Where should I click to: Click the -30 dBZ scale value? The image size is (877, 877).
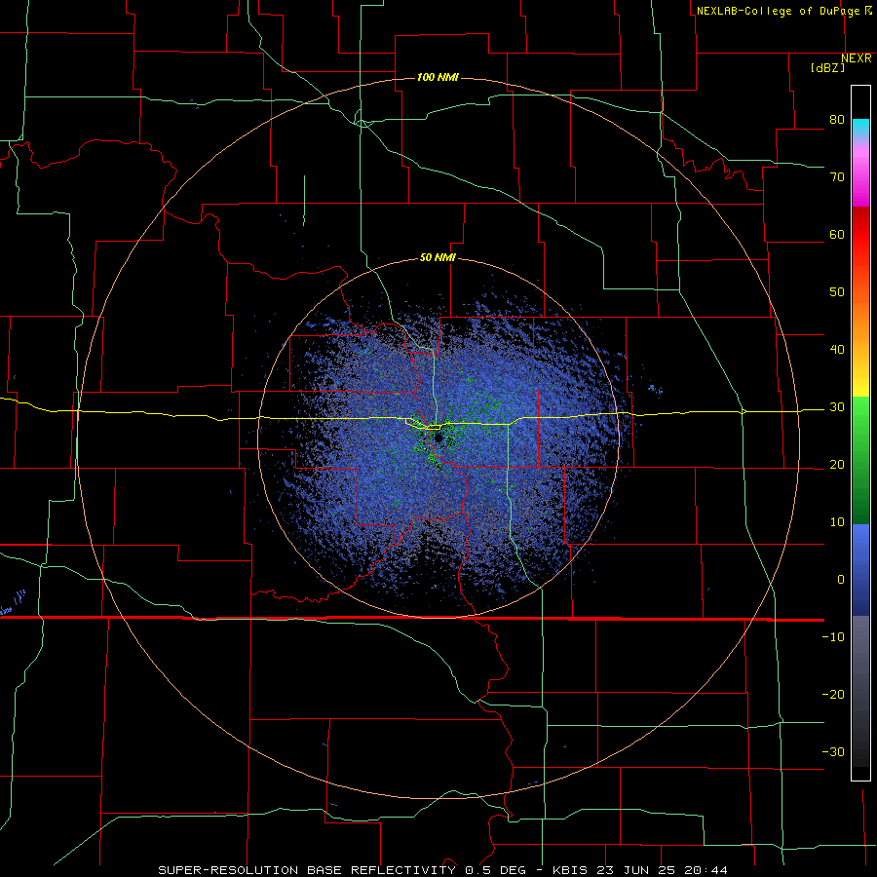coord(833,752)
